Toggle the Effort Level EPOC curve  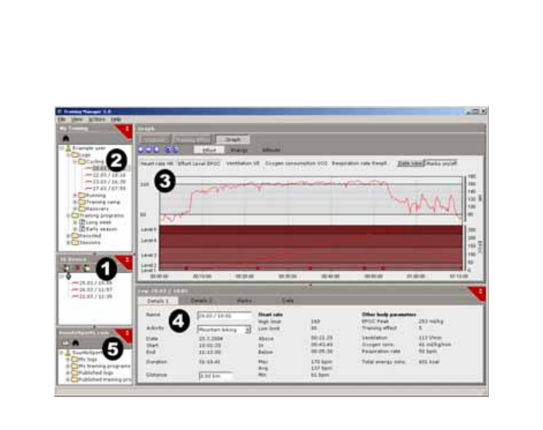[199, 163]
